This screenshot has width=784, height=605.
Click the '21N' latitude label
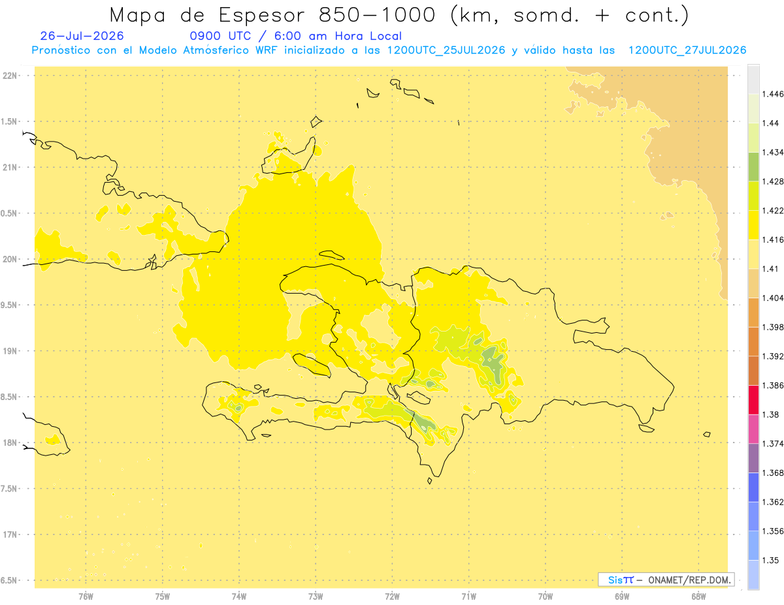tap(10, 168)
